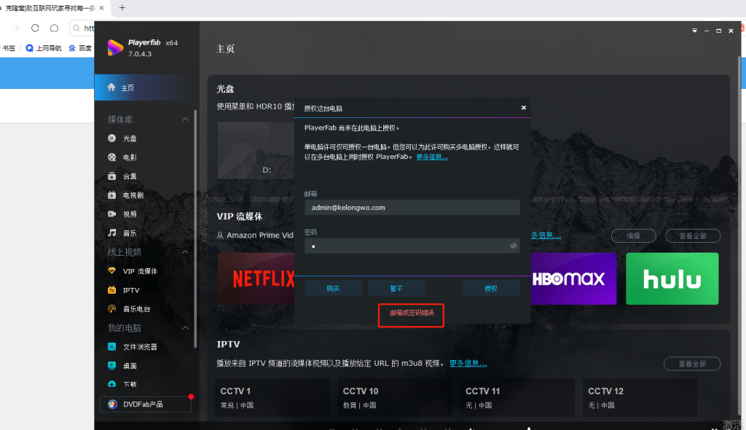Viewport: 746px width, 430px height.
Task: Toggle password visibility eye icon
Action: coord(514,246)
